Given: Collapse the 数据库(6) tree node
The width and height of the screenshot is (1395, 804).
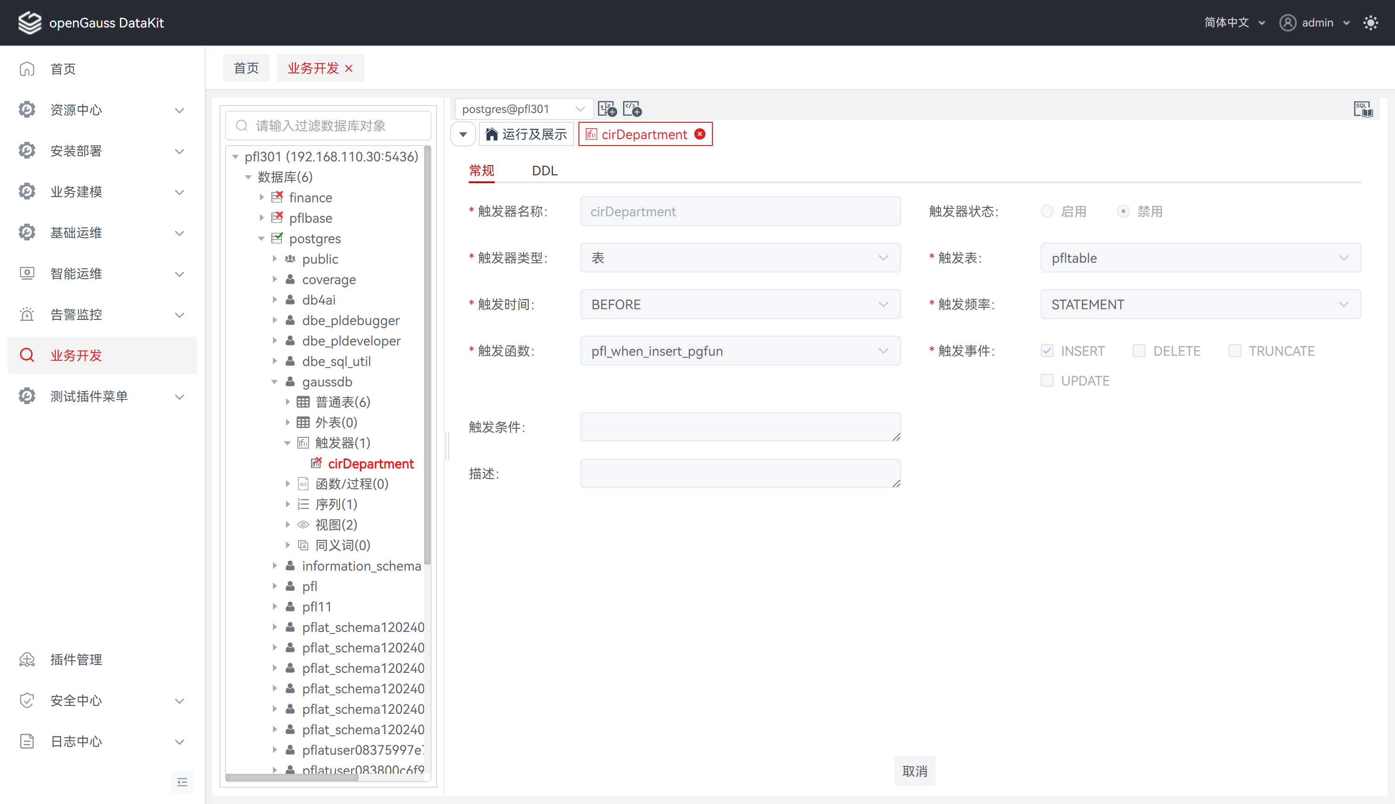Looking at the screenshot, I should tap(248, 177).
